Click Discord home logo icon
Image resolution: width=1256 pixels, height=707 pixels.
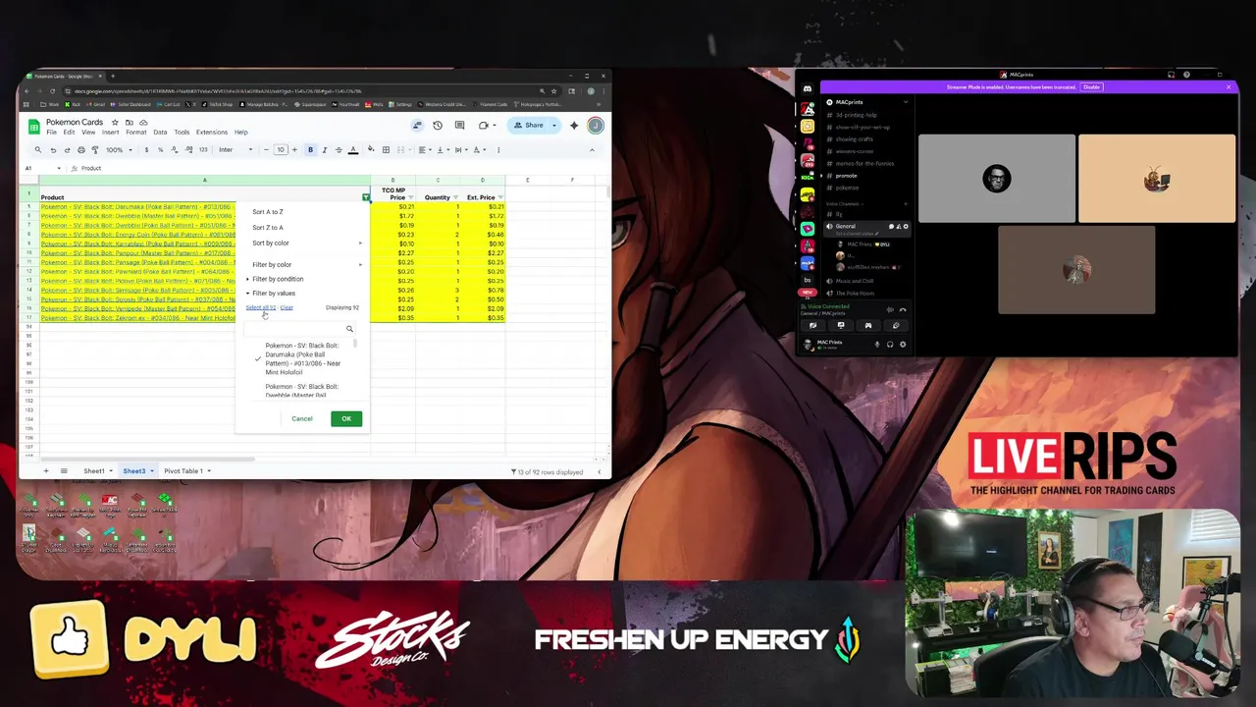(x=808, y=88)
